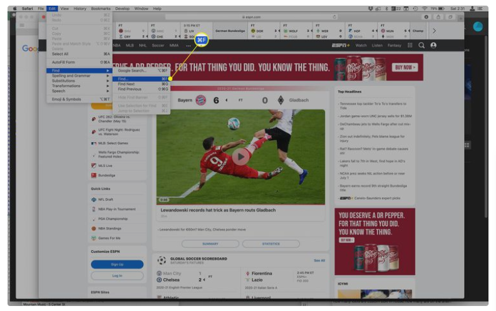Open the See All soccer scoreboard link
The height and width of the screenshot is (311, 496).
[319, 261]
